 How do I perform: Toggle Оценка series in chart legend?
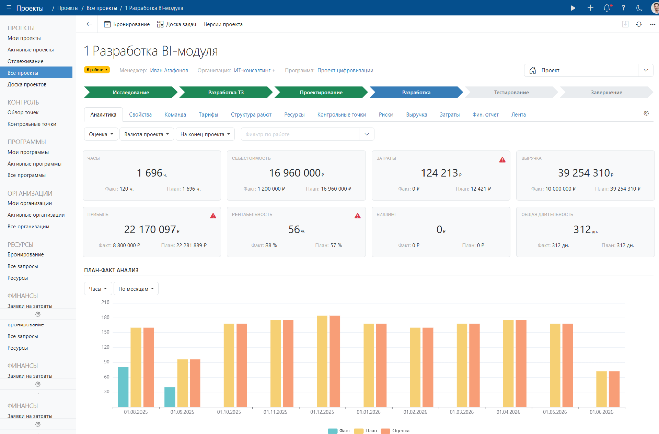point(401,431)
